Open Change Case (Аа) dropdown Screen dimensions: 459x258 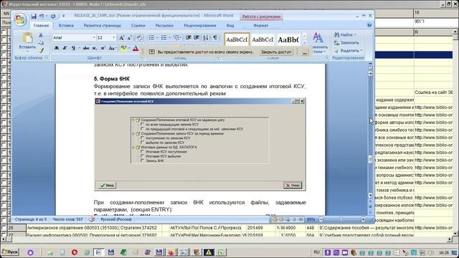coord(113,48)
